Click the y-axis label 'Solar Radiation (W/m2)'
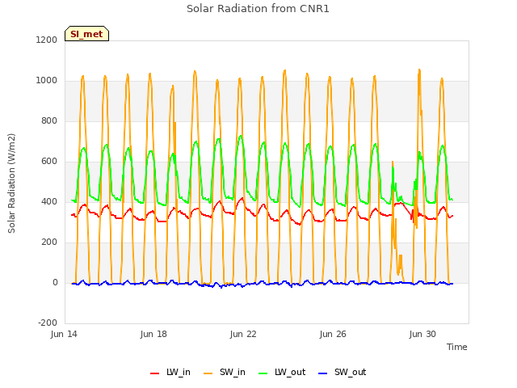 click(x=11, y=183)
